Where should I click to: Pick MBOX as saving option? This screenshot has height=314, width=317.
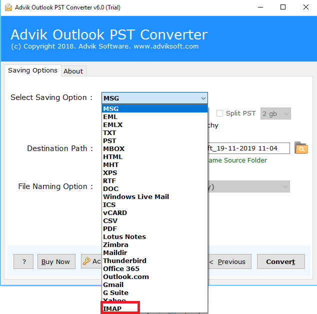tap(154, 149)
